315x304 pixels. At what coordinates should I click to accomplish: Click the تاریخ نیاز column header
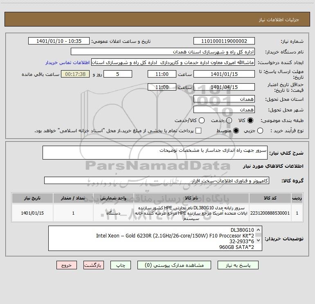click(32, 198)
